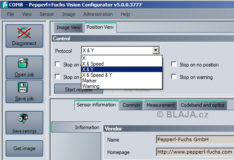Tick the first Stop on checkbox beside Protocol list
The height and width of the screenshot is (160, 234).
click(x=58, y=64)
